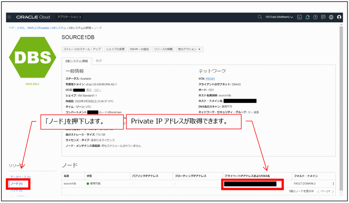Click the パブリックIPアドレス column header
Image resolution: width=349 pixels, height=203 pixels.
pos(145,176)
